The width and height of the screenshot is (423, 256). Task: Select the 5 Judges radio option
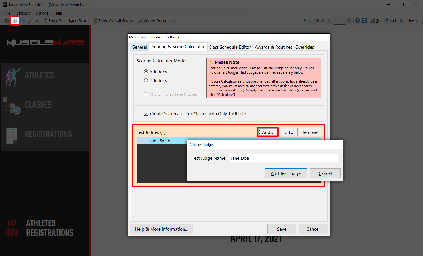coord(146,72)
